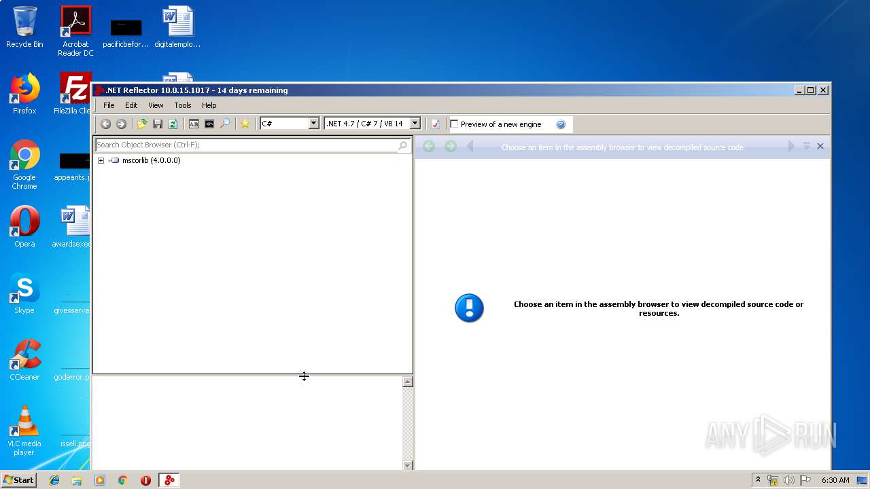Open Opera from the taskbar

(145, 480)
